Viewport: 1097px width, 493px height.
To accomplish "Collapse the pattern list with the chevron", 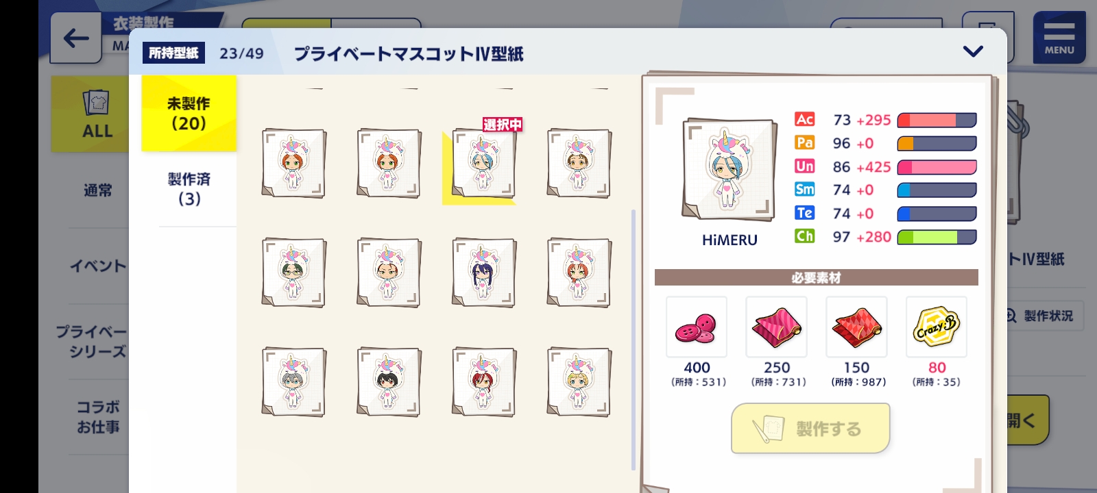I will pos(973,51).
